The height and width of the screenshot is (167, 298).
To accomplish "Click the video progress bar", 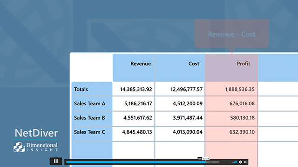I will [148, 162].
